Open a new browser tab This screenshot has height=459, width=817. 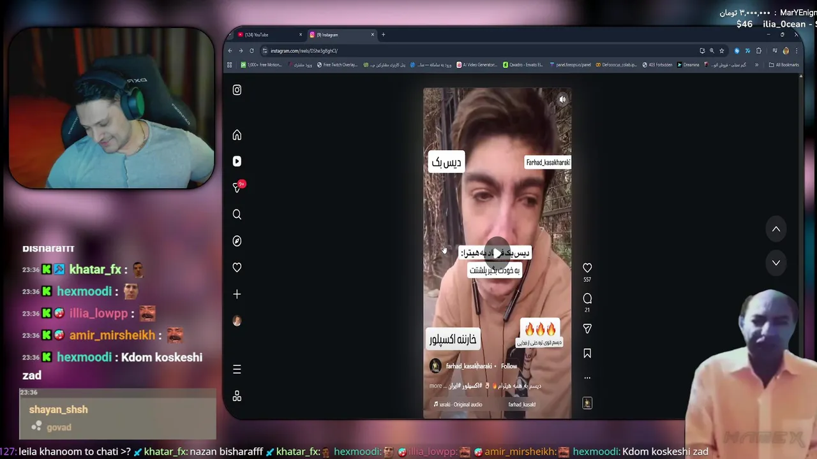click(x=383, y=34)
